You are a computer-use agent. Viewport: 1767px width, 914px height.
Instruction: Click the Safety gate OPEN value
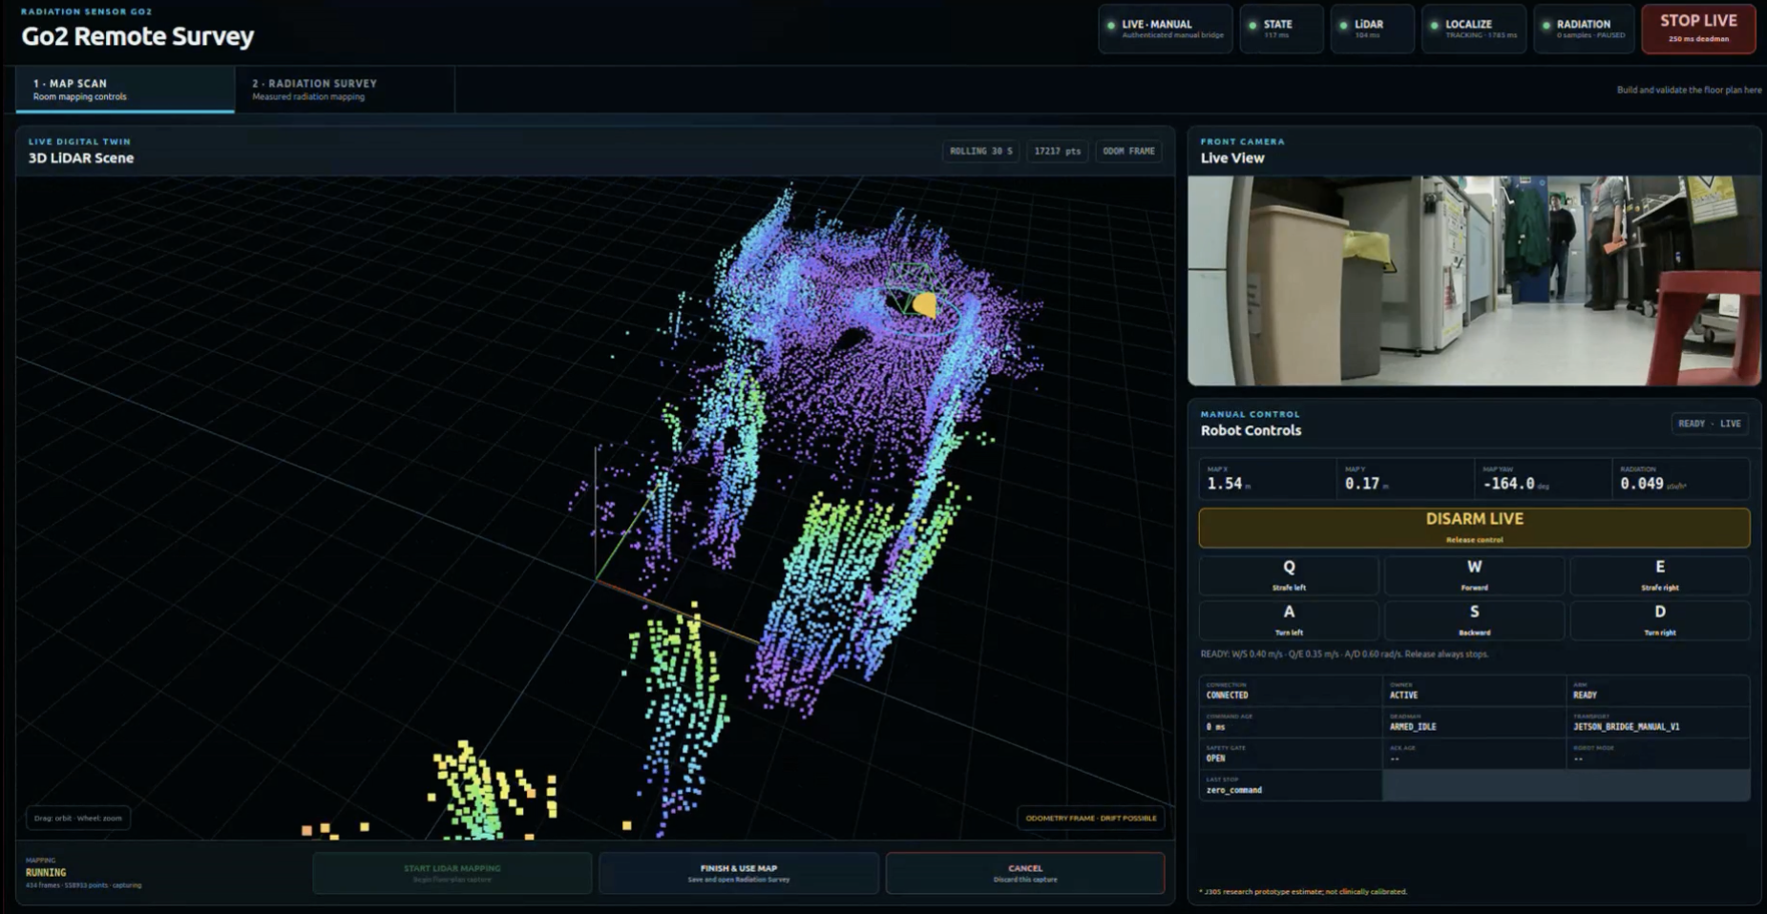(1215, 758)
